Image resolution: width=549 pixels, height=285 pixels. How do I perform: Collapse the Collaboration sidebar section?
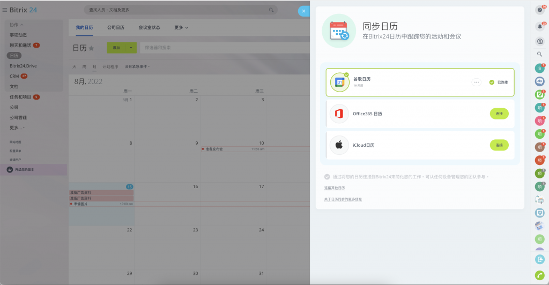tap(16, 25)
